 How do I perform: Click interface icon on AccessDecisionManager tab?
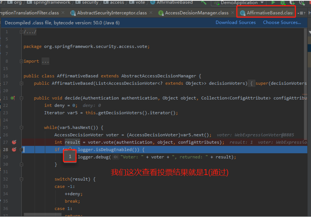[161, 13]
